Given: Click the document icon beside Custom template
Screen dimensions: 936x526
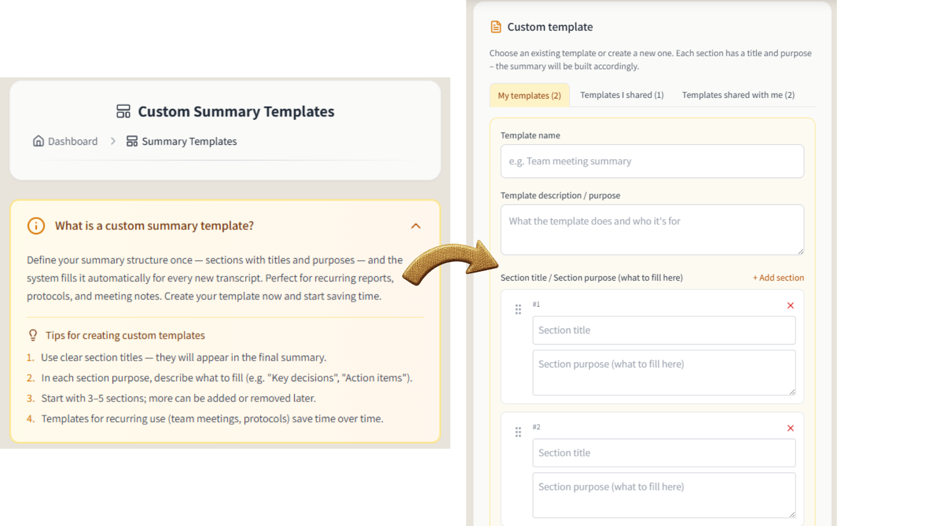Looking at the screenshot, I should coord(495,26).
